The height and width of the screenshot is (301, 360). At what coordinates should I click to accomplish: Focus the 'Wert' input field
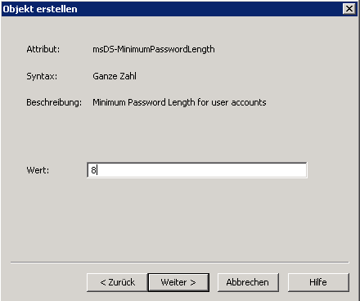tap(197, 170)
